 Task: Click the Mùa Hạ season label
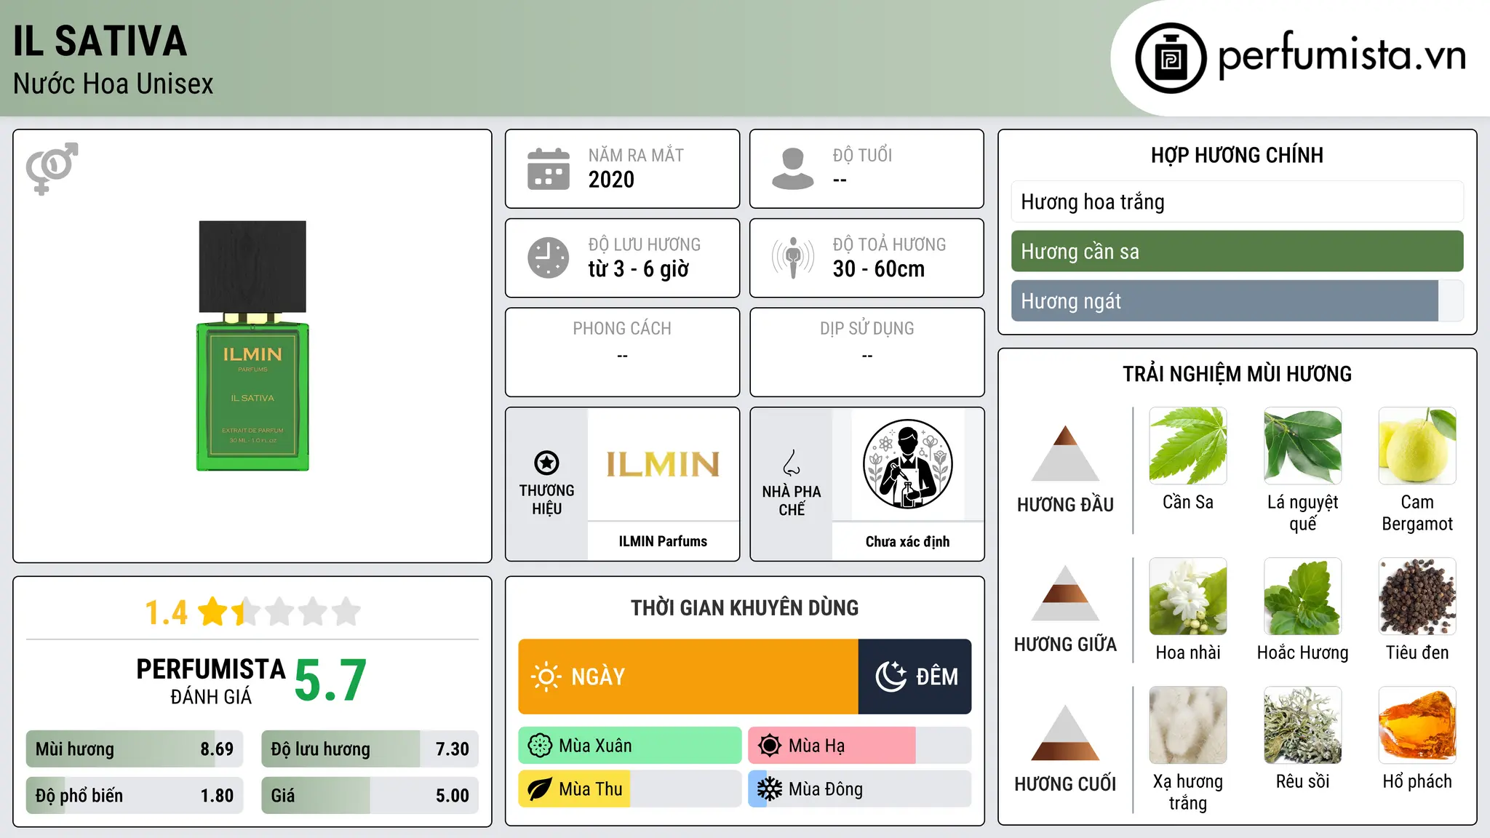(816, 746)
